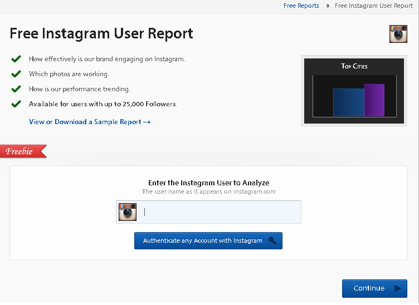Click the 'Free Instagram User Report' page heading
The image size is (419, 305).
101,33
